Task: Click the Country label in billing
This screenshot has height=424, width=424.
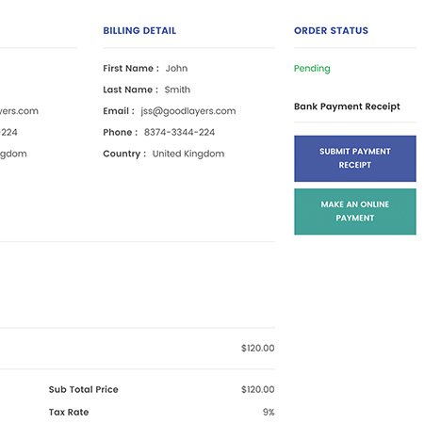Action: (124, 154)
